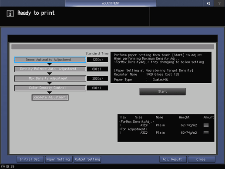The height and width of the screenshot is (169, 225).
Task: Select Density Balance Auto. Adjustment step
Action: click(50, 69)
